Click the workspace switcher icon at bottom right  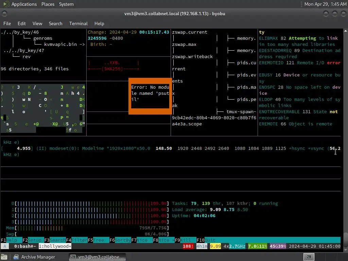(309, 257)
